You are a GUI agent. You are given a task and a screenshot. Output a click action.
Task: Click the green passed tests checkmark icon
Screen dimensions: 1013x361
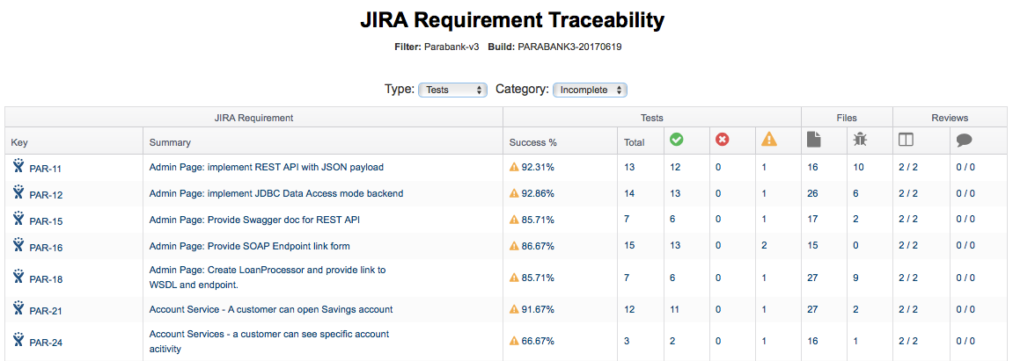(x=677, y=140)
